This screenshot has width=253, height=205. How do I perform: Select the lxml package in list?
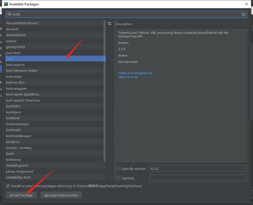[x=10, y=59]
